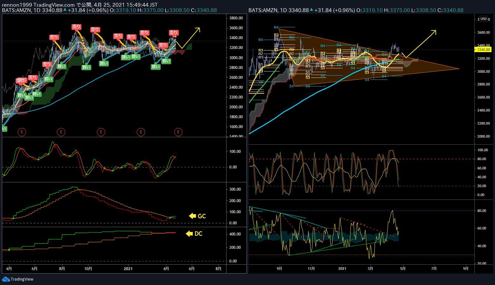Click the DC annotation text
This screenshot has height=285, width=495.
click(x=199, y=234)
